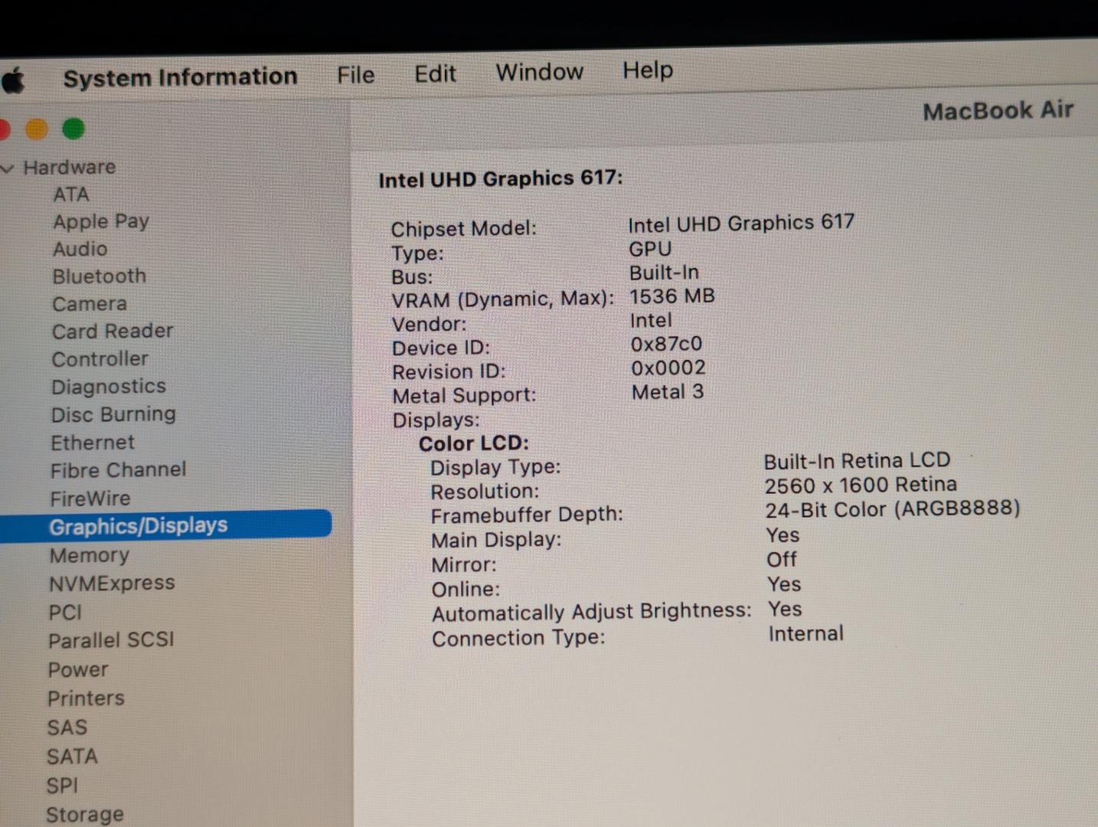
Task: Open the Help menu
Action: [x=647, y=70]
